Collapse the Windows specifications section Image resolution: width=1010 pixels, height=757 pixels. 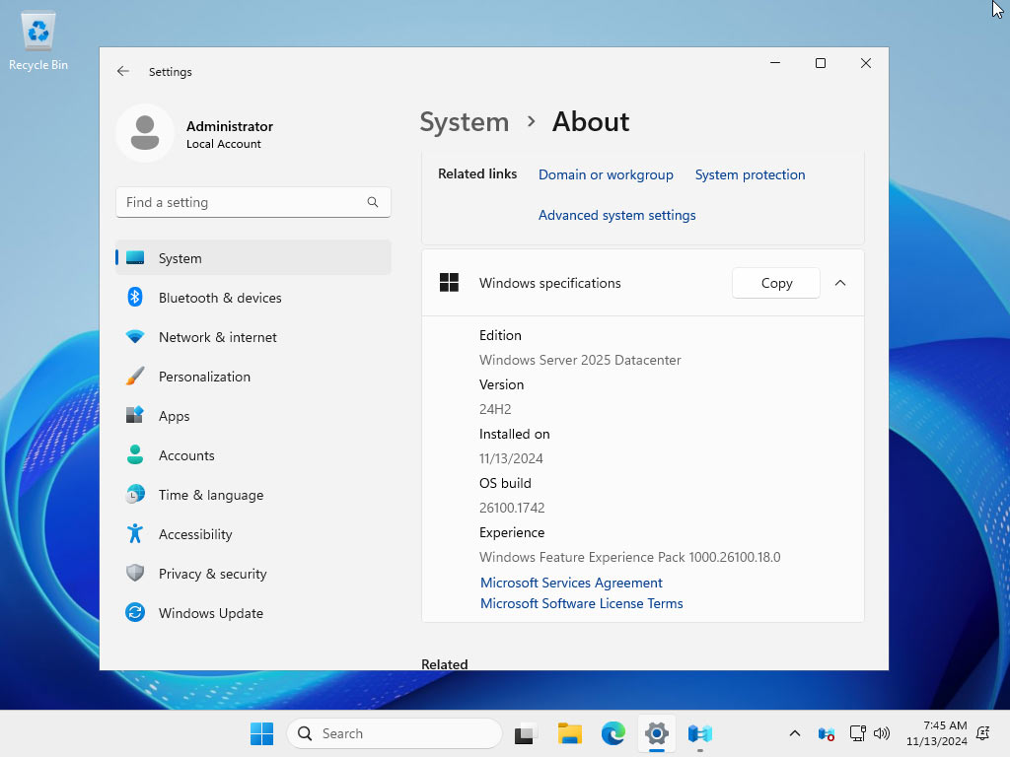tap(840, 283)
